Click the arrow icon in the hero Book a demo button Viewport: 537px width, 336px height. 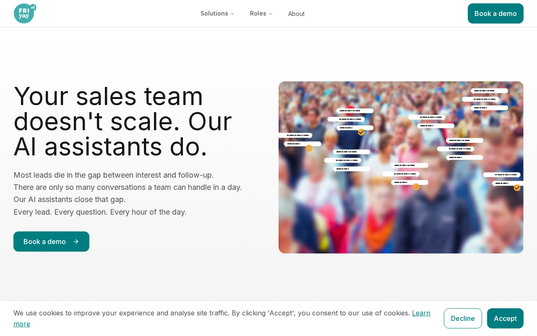(x=76, y=241)
